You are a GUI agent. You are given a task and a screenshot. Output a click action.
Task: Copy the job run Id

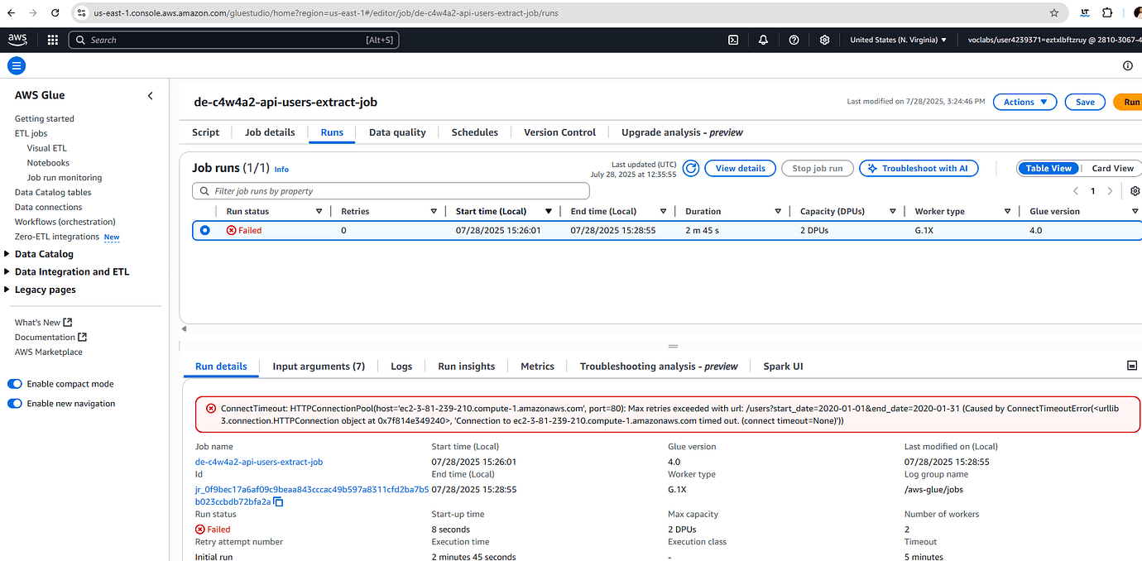coord(278,501)
